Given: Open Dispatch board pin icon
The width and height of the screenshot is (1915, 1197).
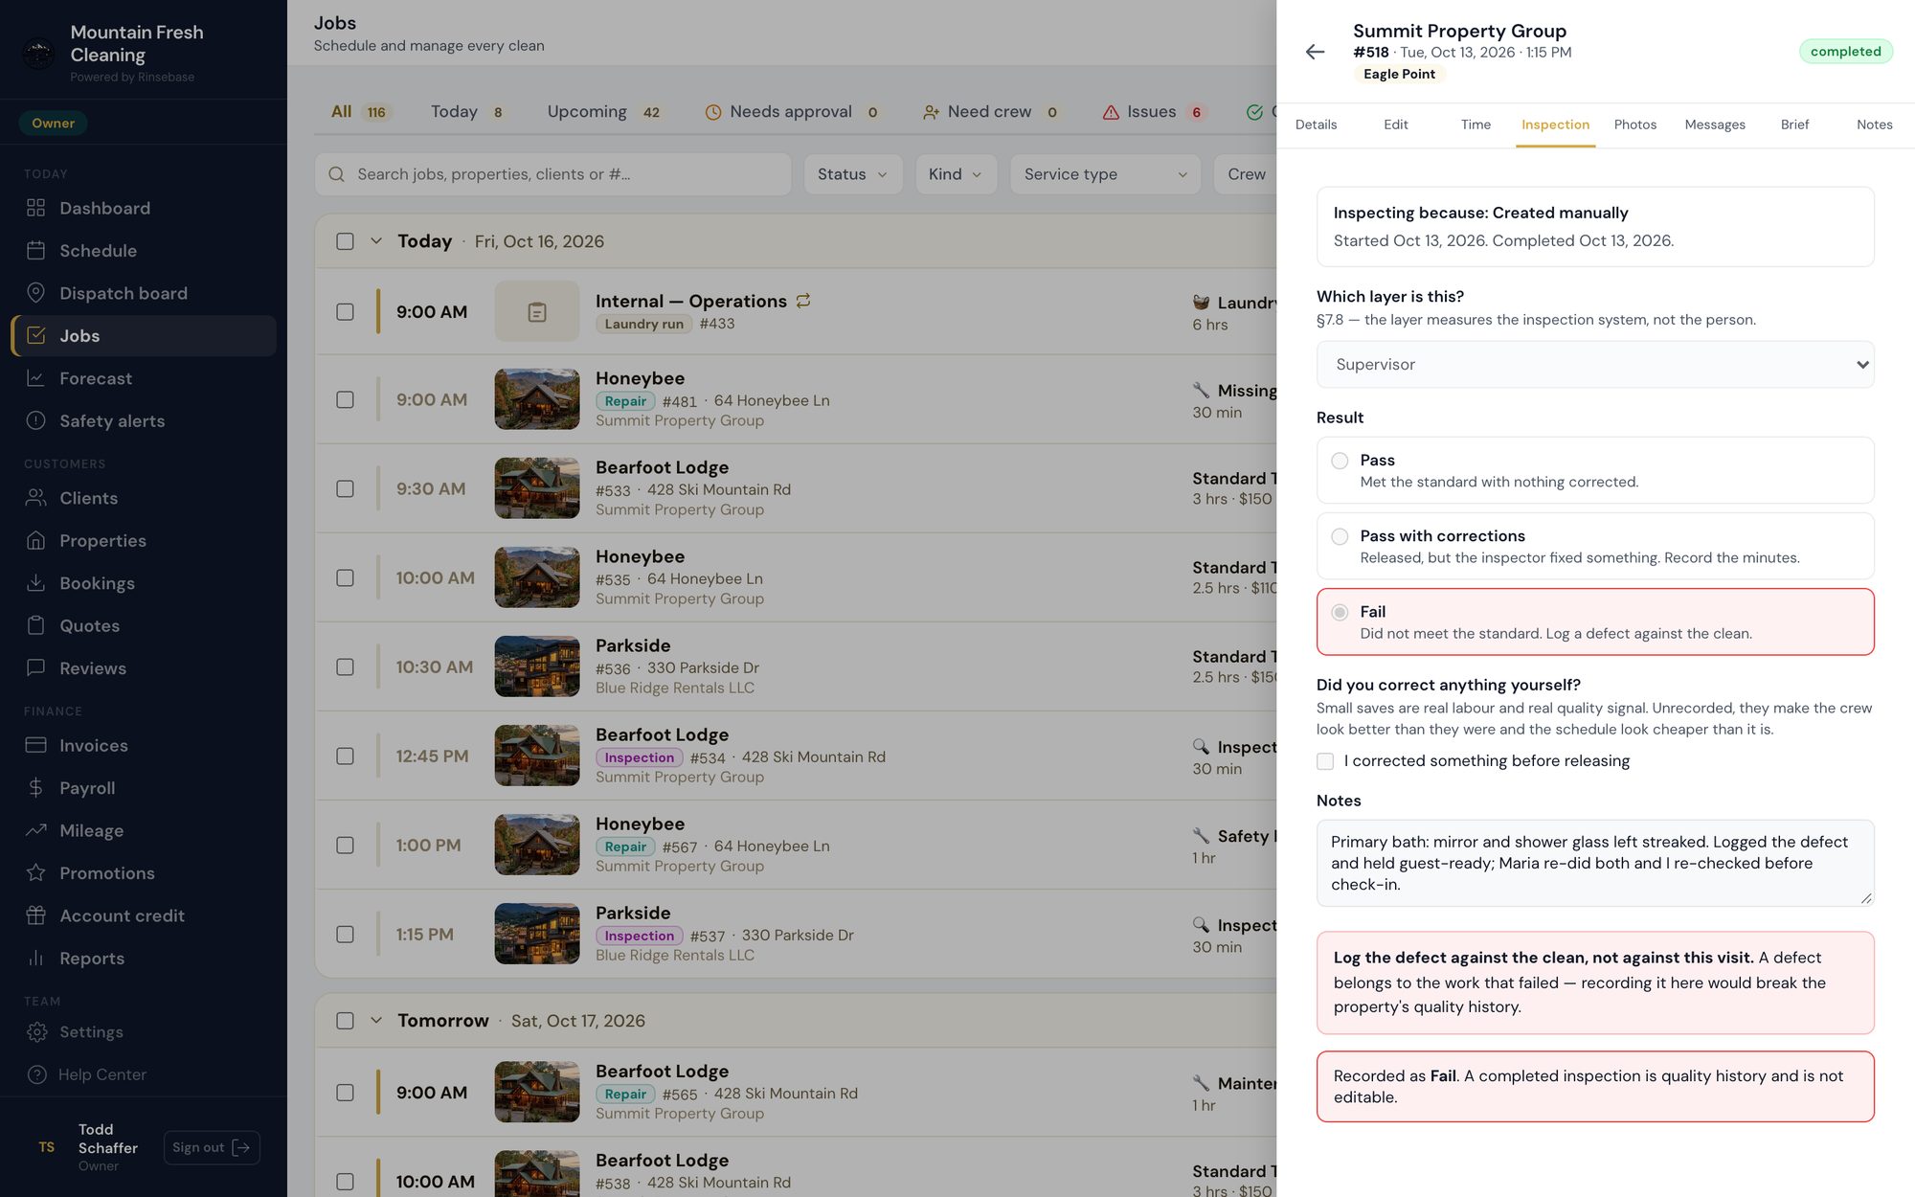Looking at the screenshot, I should click(36, 293).
